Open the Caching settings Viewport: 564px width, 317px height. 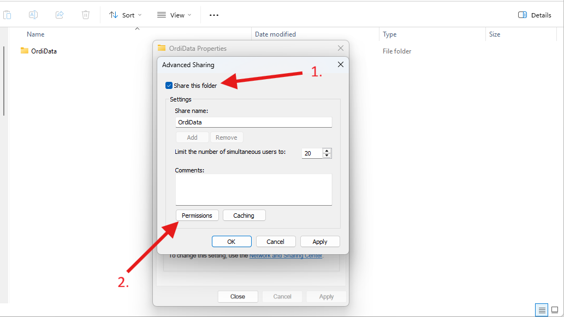click(244, 216)
